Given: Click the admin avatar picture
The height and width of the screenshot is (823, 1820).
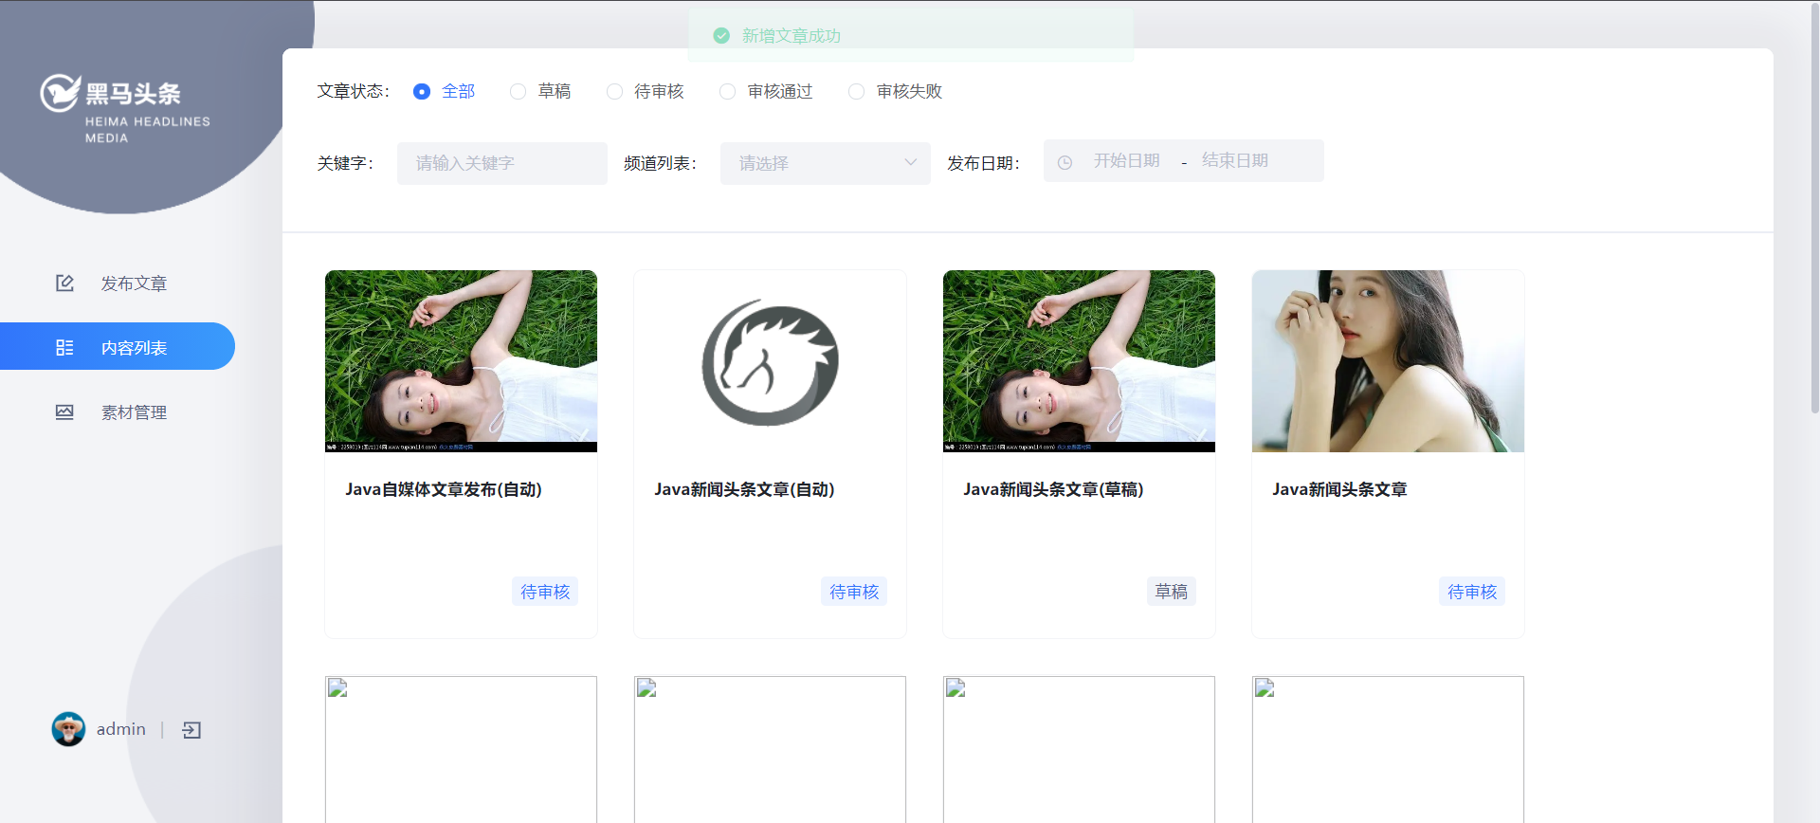Looking at the screenshot, I should pyautogui.click(x=68, y=729).
